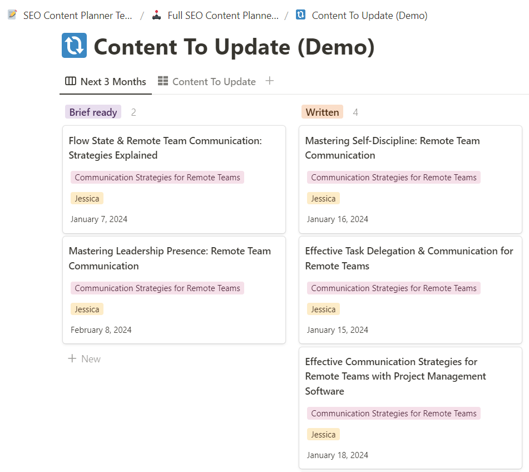The width and height of the screenshot is (529, 472).
Task: Open the Mastering Leadership Presence card
Action: 170,258
